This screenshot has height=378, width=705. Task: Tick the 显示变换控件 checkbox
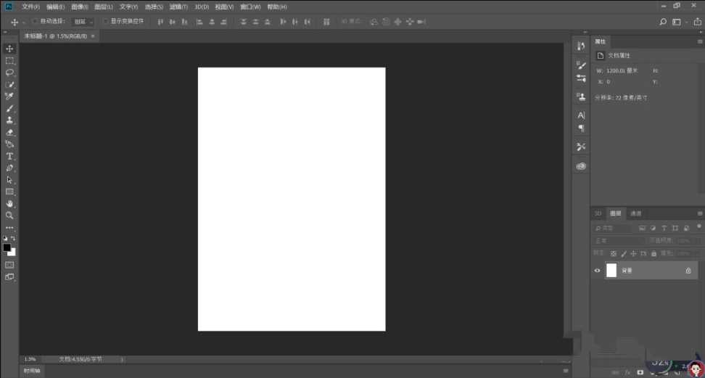105,22
